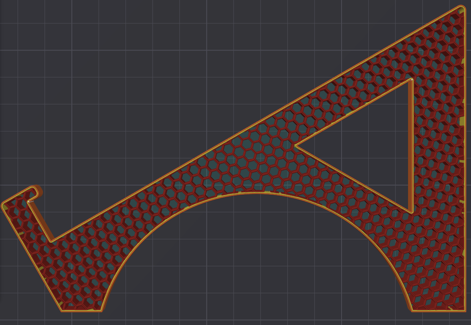471x325 pixels.
Task: Click the far-left pointed corner of the part
Action: click(x=4, y=206)
